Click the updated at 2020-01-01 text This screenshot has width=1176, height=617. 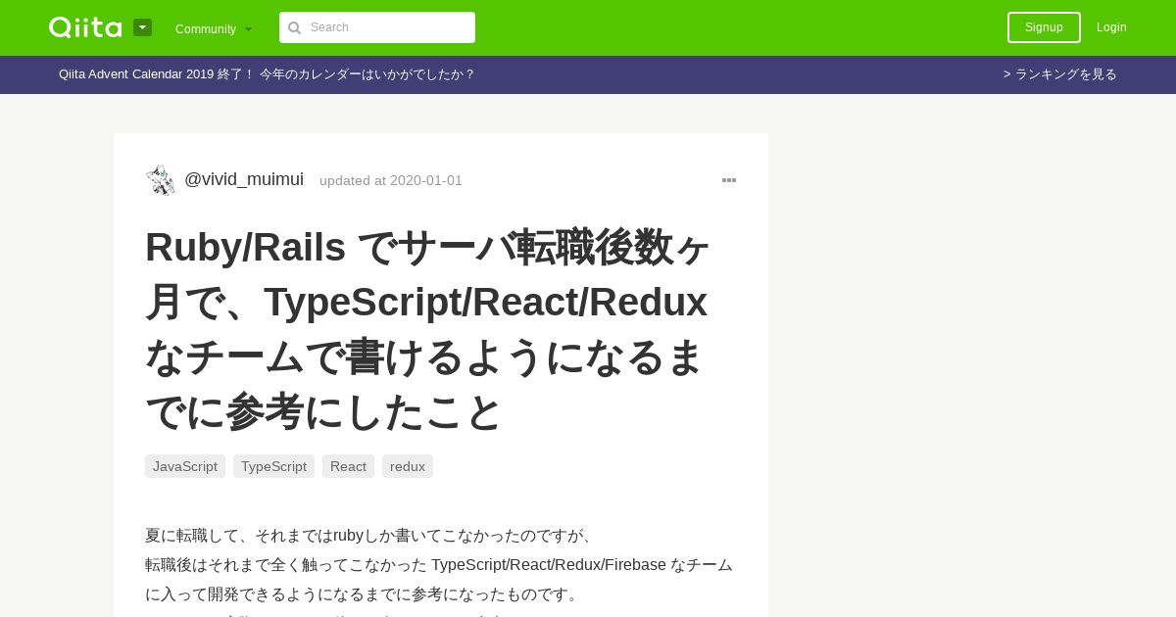click(x=391, y=180)
